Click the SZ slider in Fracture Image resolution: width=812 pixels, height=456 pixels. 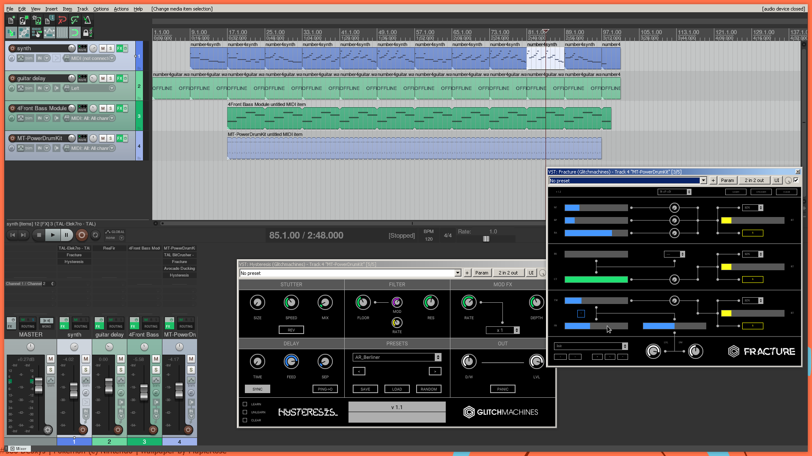click(x=596, y=208)
